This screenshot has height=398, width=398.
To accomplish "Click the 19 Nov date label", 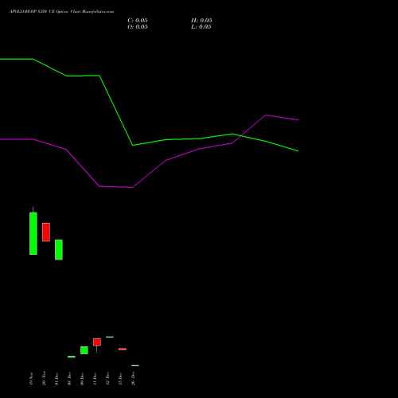I will click(31, 379).
